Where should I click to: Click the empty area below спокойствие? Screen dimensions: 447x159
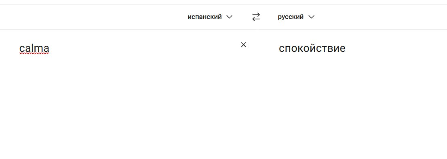point(353,108)
